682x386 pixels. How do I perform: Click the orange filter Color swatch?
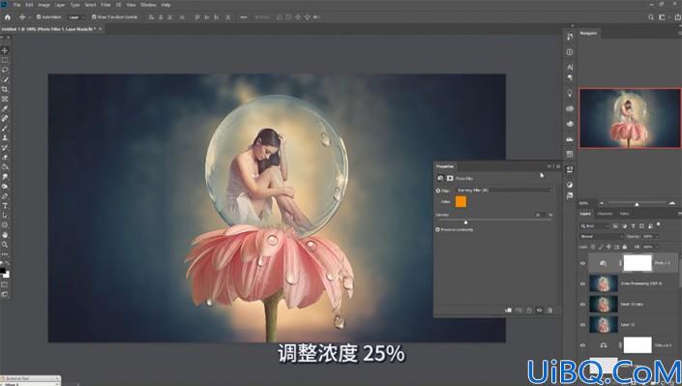[x=460, y=201]
